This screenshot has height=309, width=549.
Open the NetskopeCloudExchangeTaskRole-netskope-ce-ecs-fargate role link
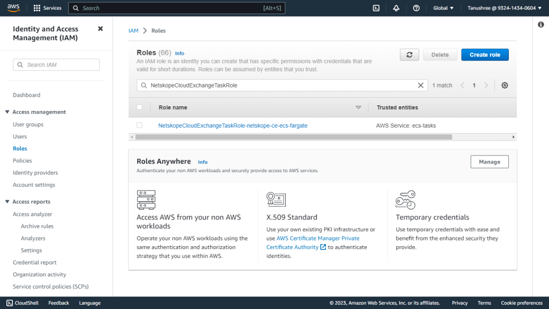click(233, 126)
